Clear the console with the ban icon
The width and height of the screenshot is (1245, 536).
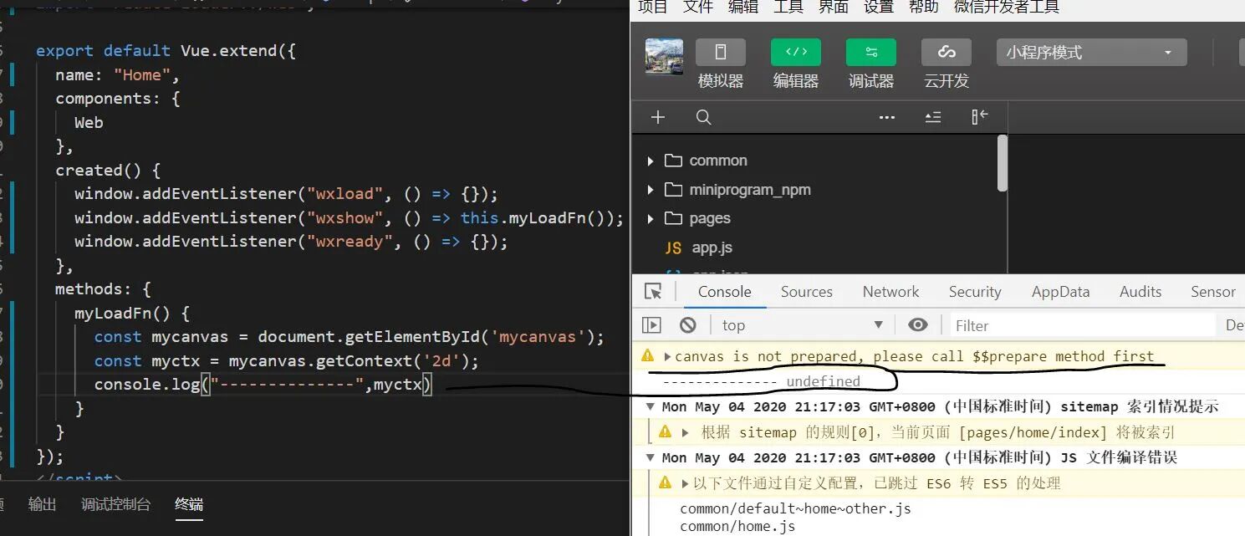click(x=687, y=325)
